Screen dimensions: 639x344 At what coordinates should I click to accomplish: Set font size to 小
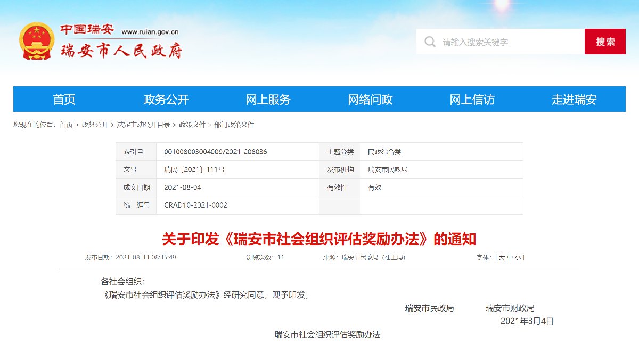tap(518, 257)
